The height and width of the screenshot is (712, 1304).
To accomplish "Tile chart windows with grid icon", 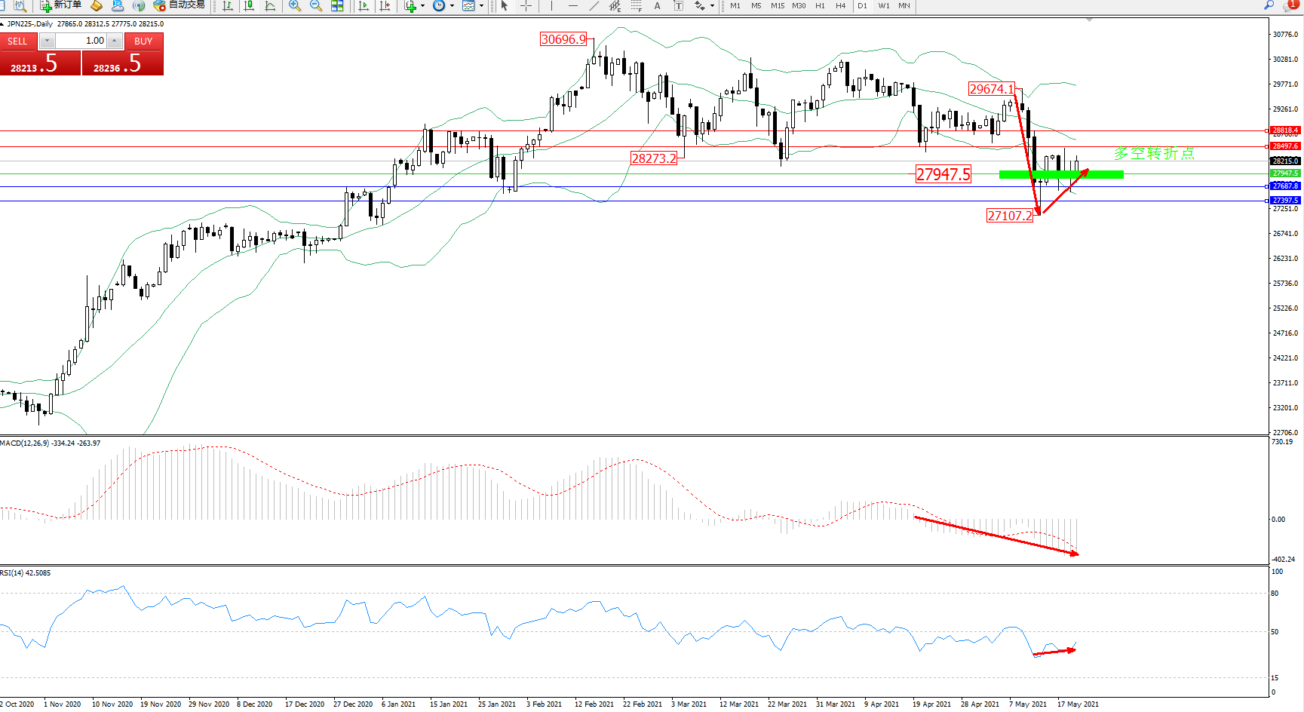I will pos(337,6).
